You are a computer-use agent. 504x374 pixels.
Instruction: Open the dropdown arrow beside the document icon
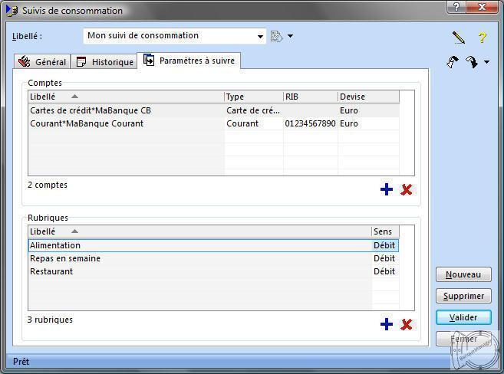[x=291, y=36]
